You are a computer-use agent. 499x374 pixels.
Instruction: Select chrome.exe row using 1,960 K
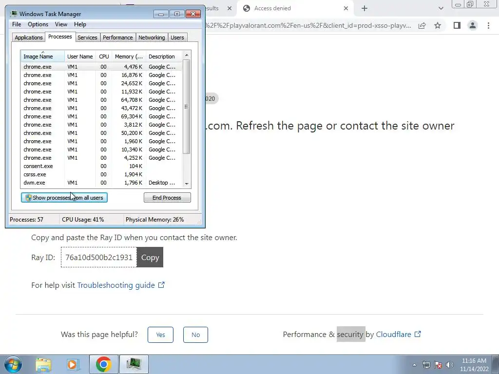(102, 141)
